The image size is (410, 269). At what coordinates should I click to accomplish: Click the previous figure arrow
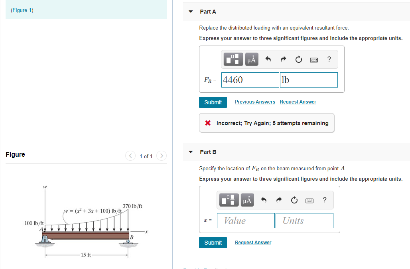coord(130,156)
